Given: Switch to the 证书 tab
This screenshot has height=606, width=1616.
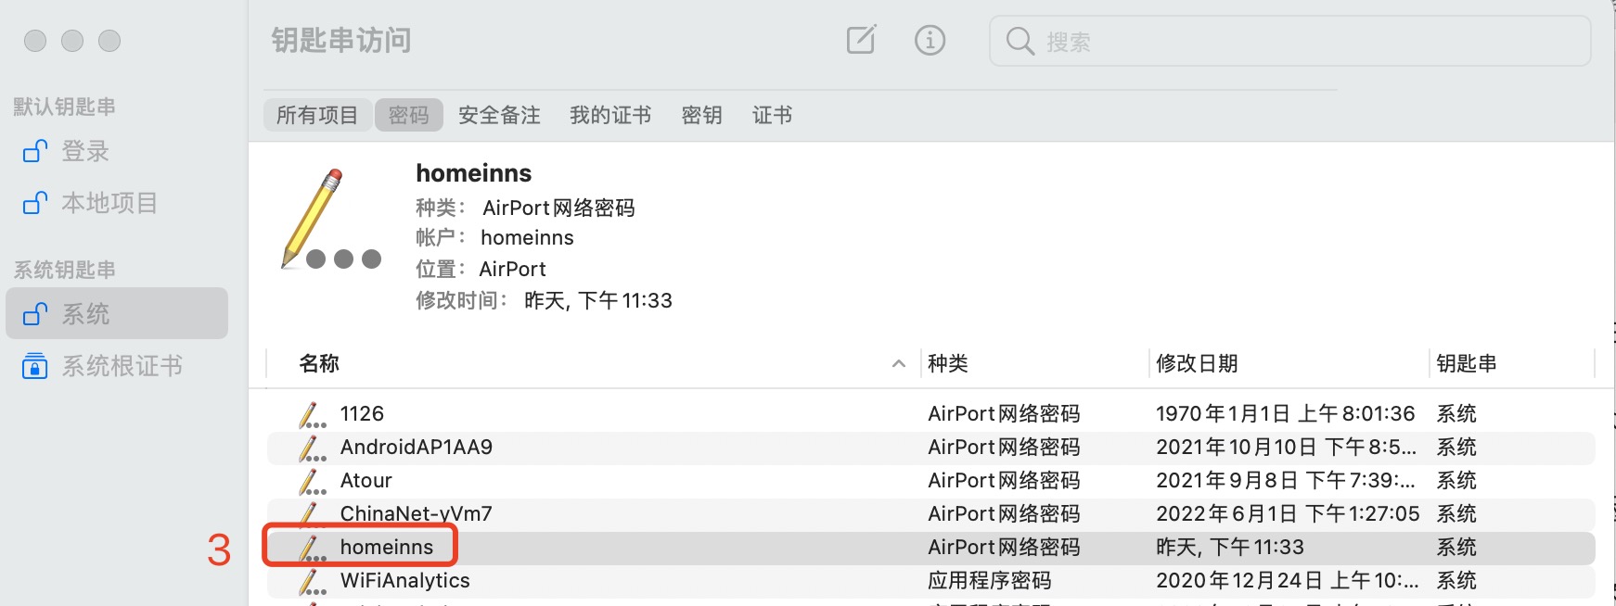Looking at the screenshot, I should (x=772, y=115).
